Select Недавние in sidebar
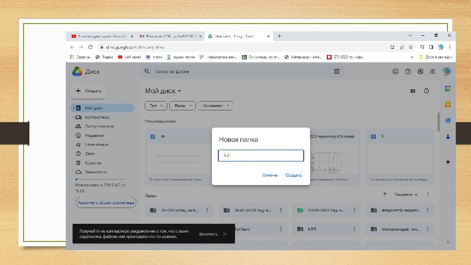 pyautogui.click(x=94, y=135)
